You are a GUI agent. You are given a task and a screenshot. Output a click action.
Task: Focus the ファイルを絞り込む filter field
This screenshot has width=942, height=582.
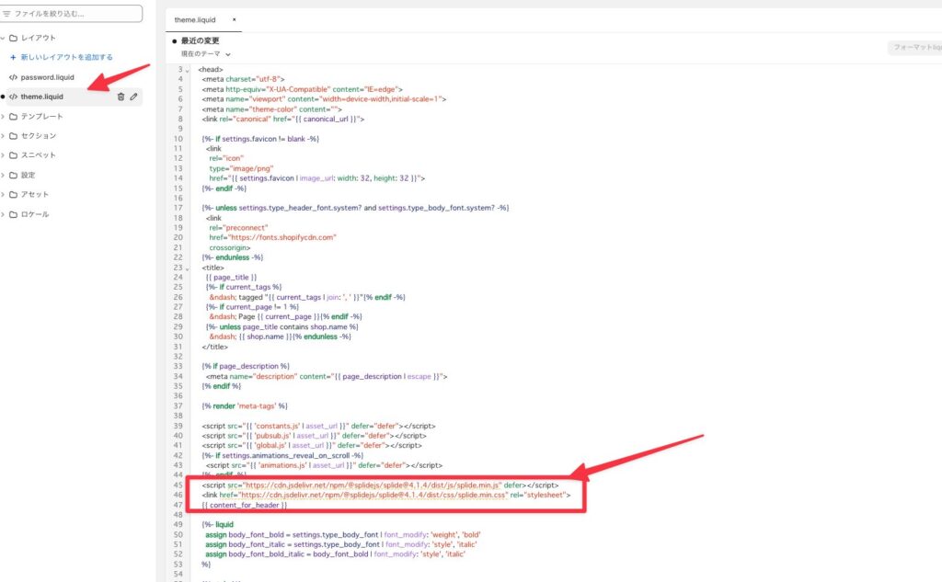(72, 13)
